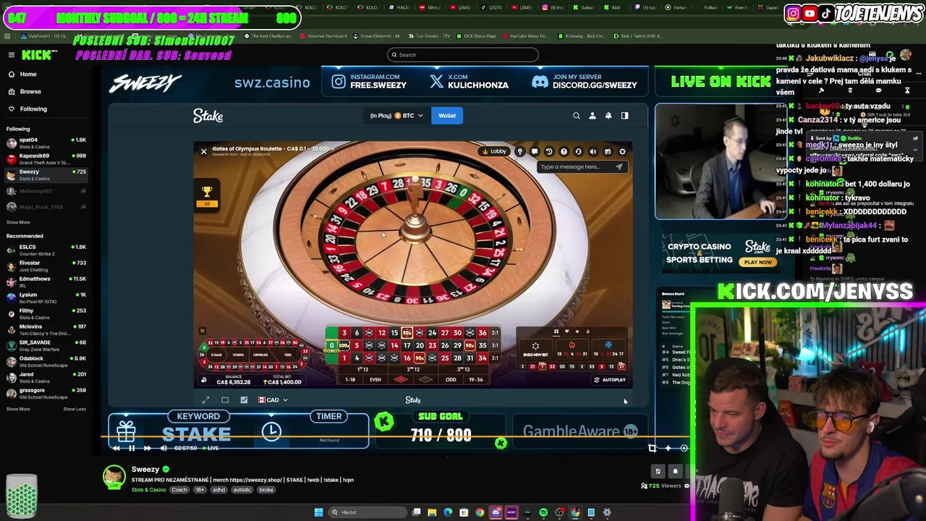Click the Czech stream tag
This screenshot has width=926, height=521.
pos(179,490)
